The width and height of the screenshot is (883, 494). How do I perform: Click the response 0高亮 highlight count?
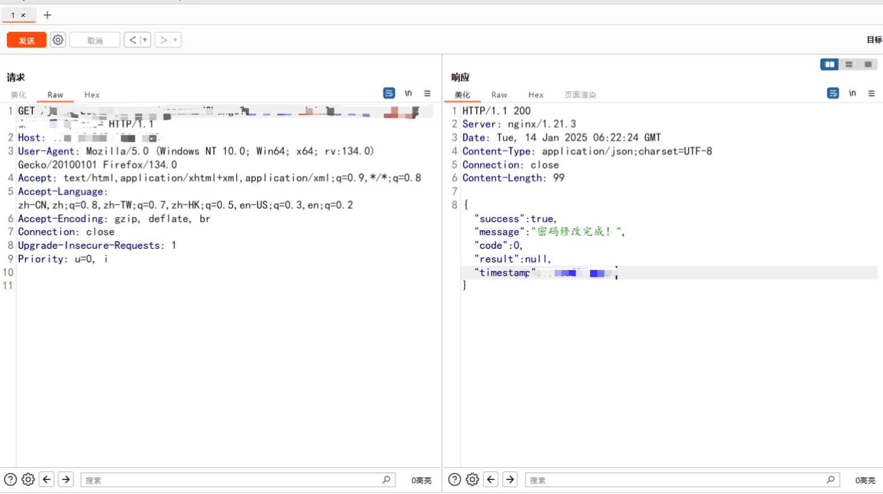865,480
